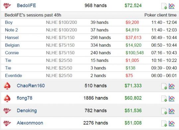This screenshot has height=130, width=179.
Task: Open the Belgian table link
Action: (x=12, y=45)
